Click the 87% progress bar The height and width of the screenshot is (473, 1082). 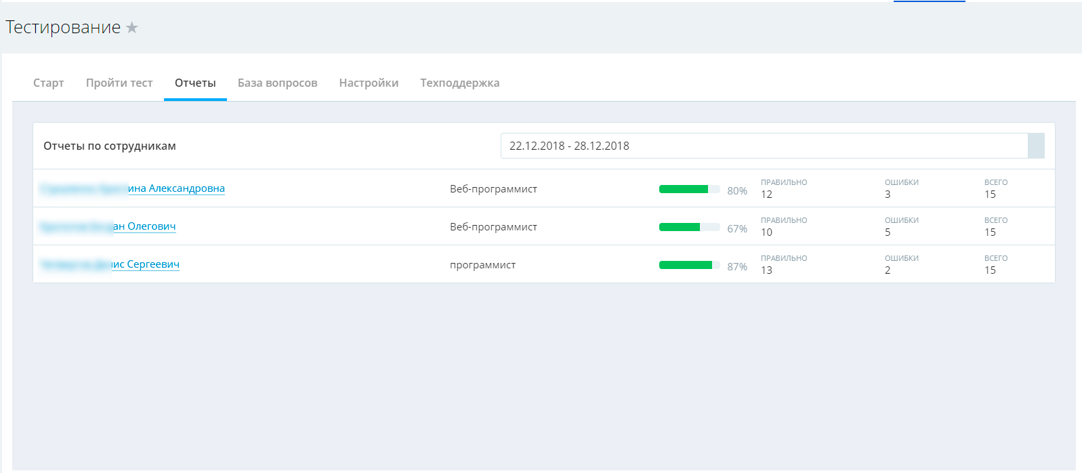689,265
